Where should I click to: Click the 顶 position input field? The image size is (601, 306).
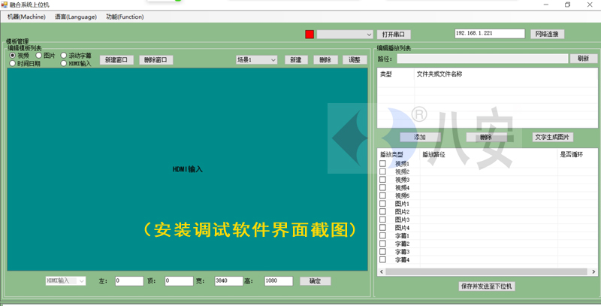[x=179, y=281]
